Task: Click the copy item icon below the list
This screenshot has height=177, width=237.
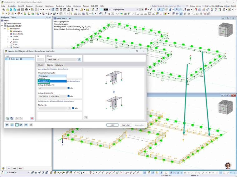Action: [x=12, y=118]
